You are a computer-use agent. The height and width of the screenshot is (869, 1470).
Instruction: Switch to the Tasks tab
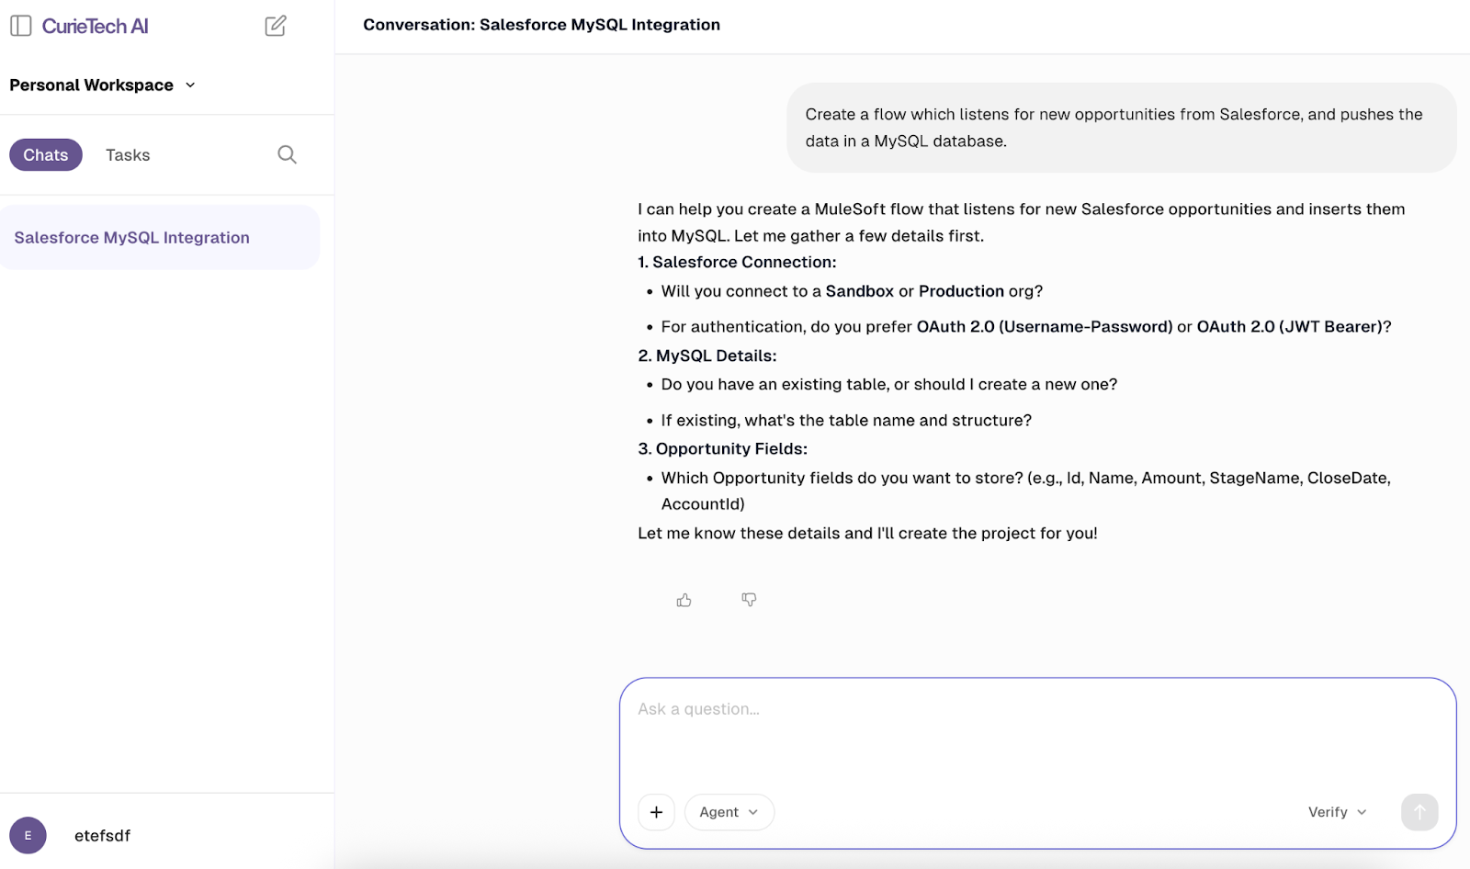tap(127, 154)
